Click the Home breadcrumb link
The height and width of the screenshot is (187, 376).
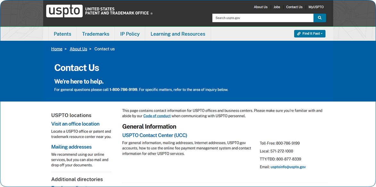click(x=57, y=49)
